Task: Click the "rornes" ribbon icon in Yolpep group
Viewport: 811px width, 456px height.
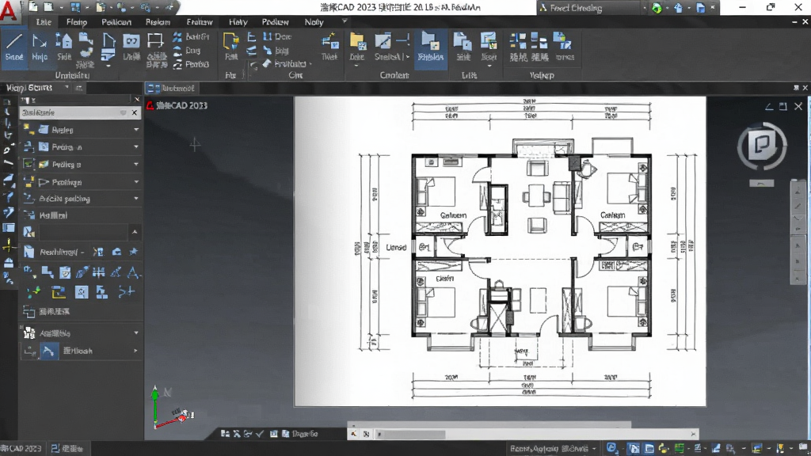Action: tap(564, 47)
